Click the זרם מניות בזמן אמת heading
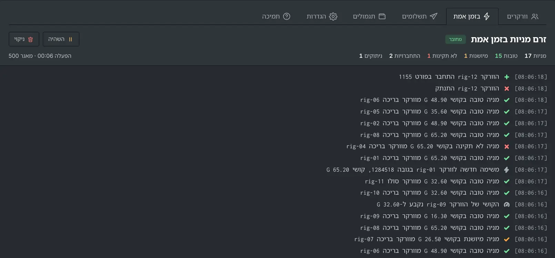Viewport: 555px width, 258px height. point(508,40)
